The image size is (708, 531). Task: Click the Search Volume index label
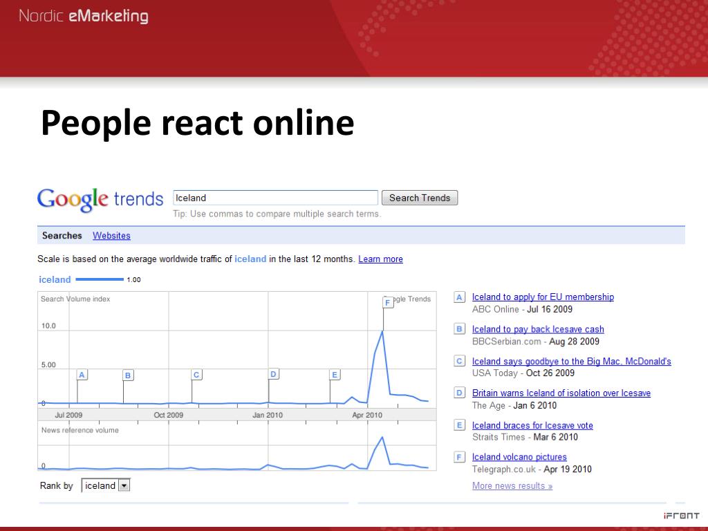pyautogui.click(x=75, y=299)
